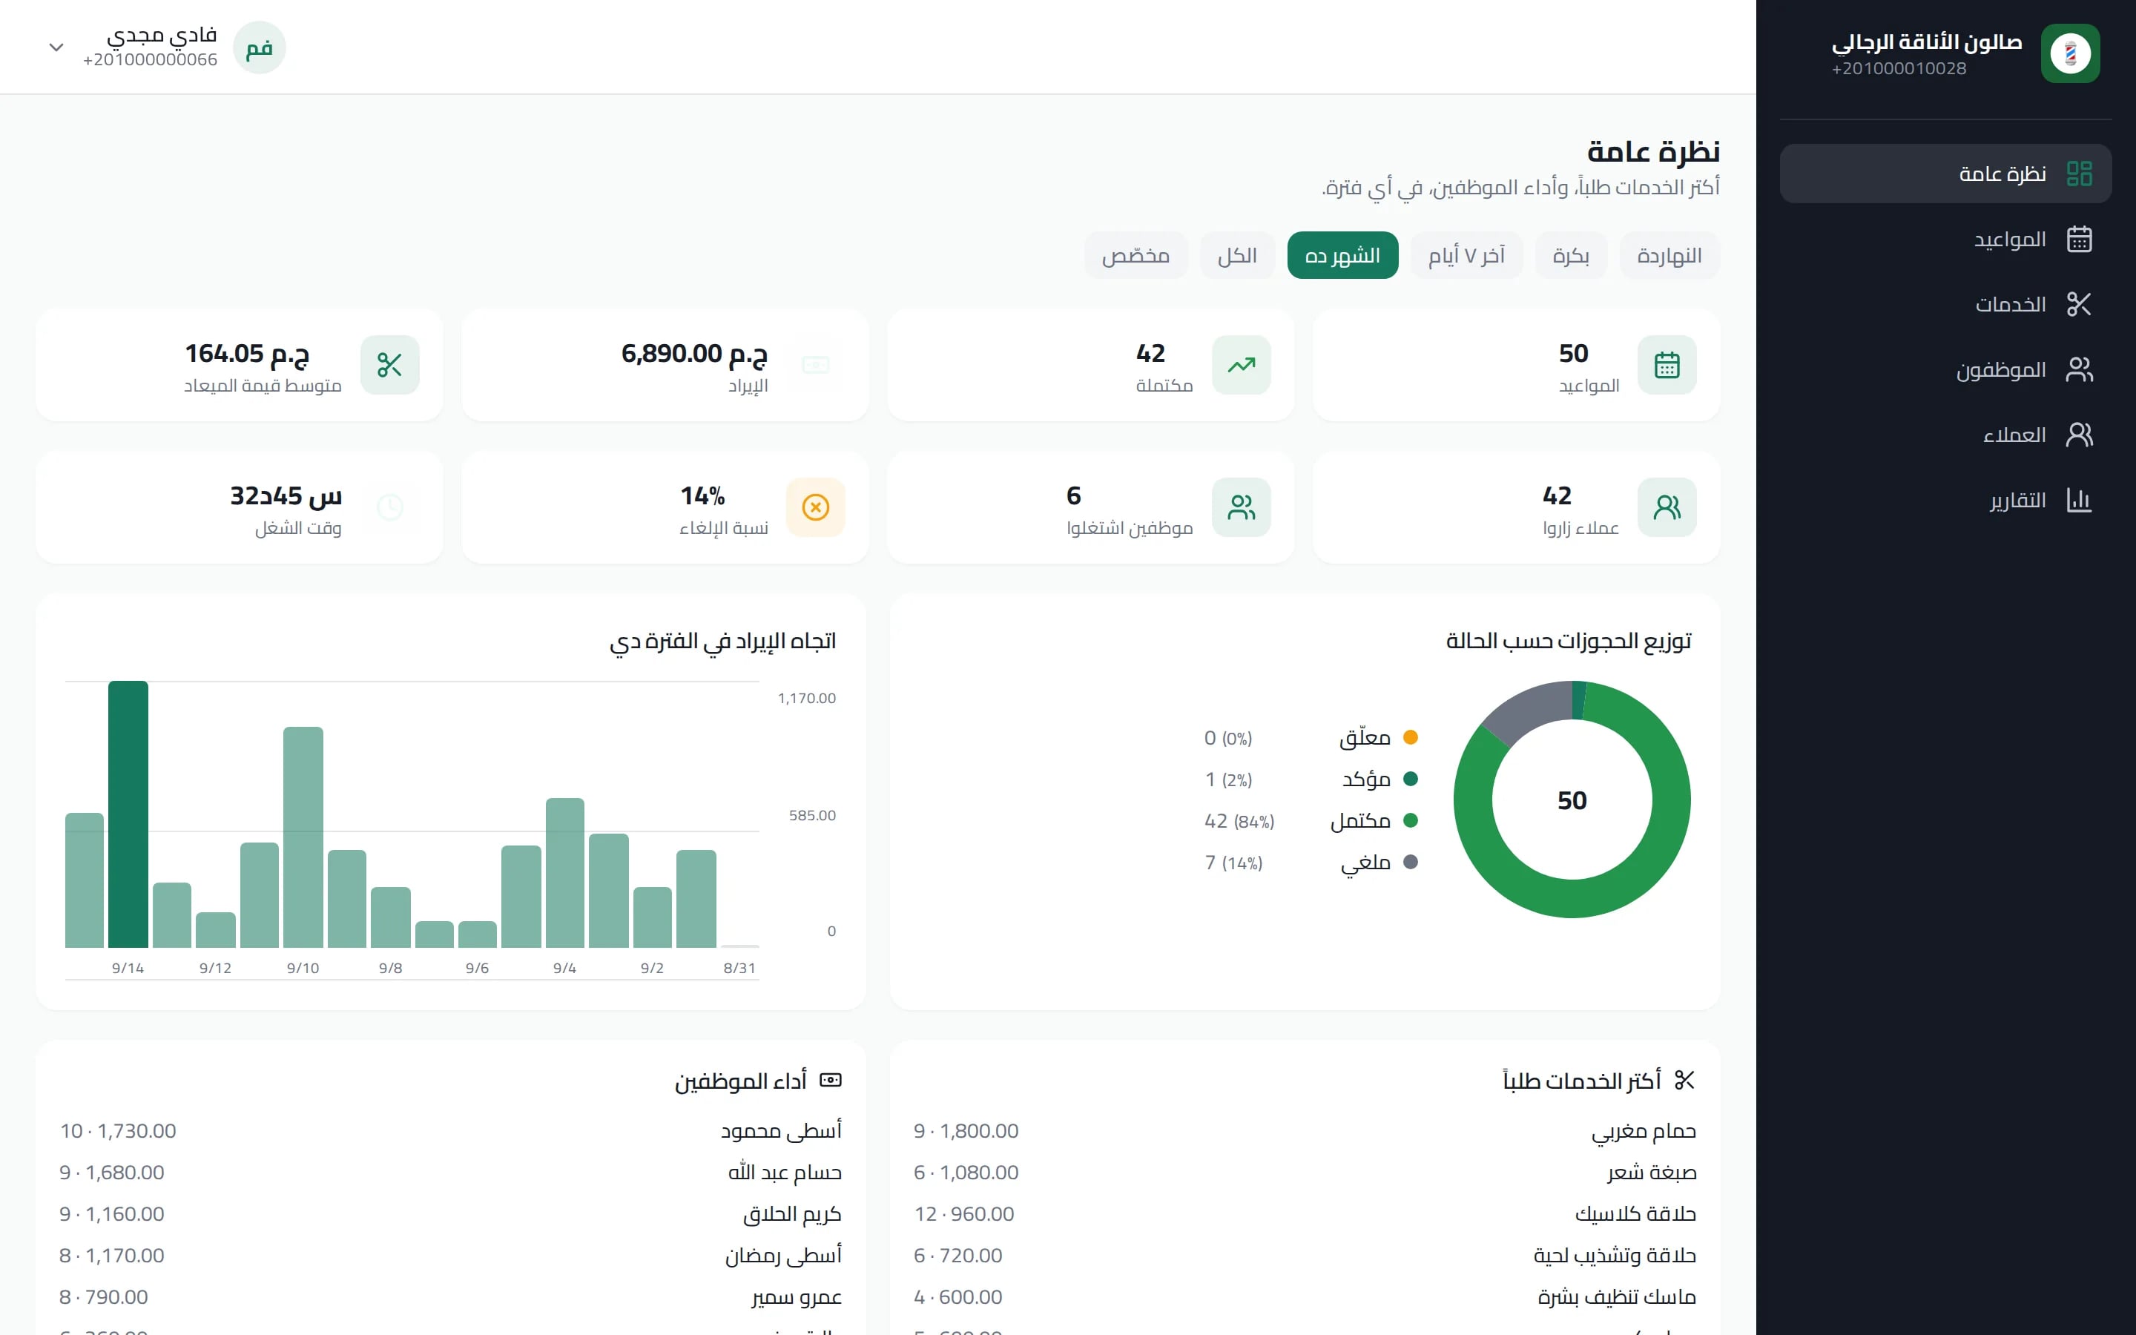2136x1335 pixels.
Task: Select the آخر ٧ أيام filter
Action: click(x=1466, y=255)
